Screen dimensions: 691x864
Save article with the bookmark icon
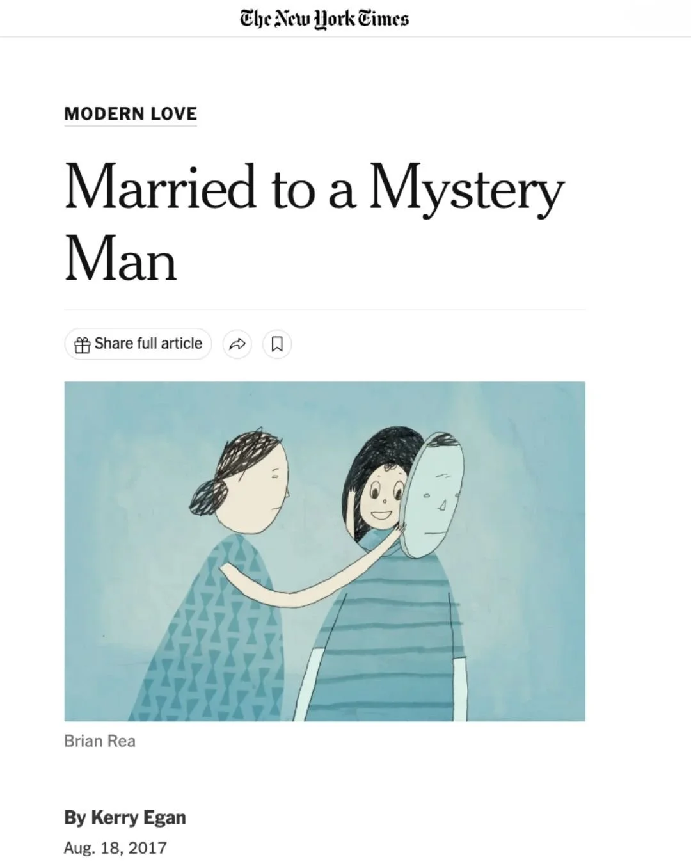[277, 344]
